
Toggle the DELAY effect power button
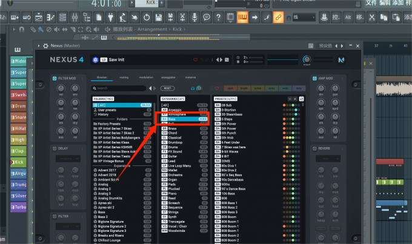(x=55, y=148)
